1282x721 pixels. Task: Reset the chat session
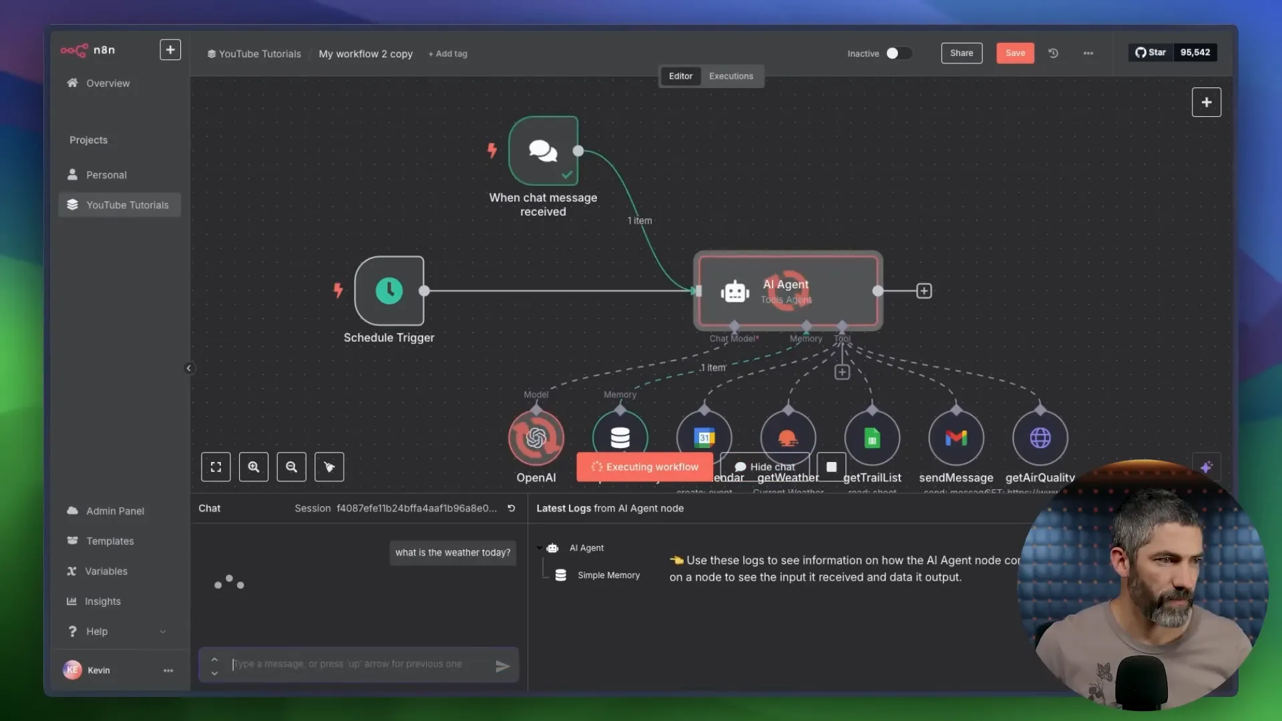coord(511,508)
